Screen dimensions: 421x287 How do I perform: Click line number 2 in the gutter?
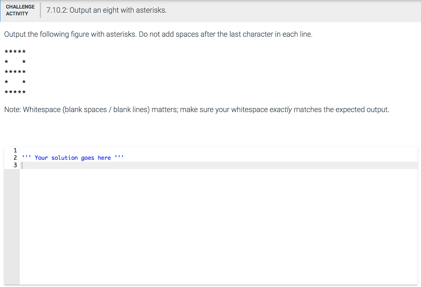(15, 158)
